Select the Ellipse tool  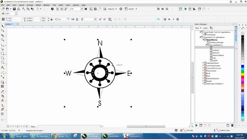click(x=3, y=58)
